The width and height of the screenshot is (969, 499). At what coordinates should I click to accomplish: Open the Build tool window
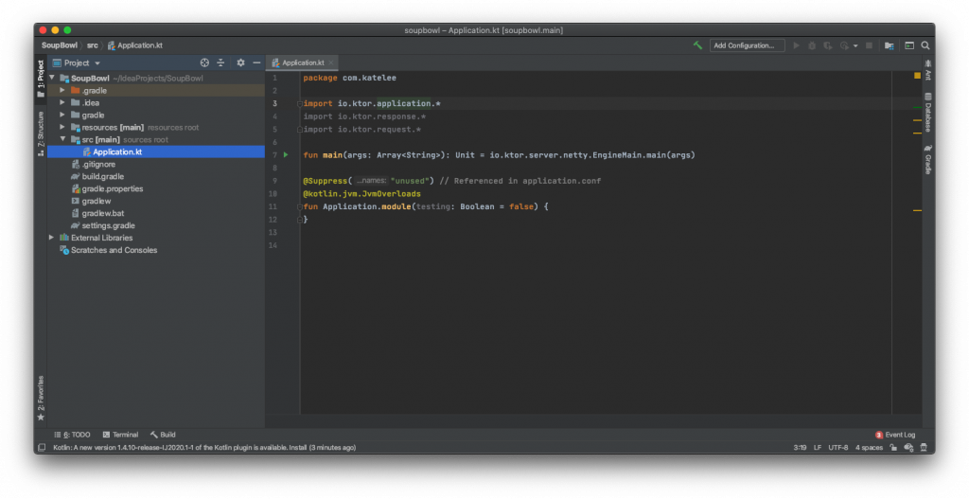163,435
